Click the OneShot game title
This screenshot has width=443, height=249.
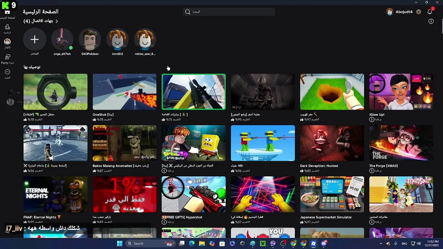103,114
